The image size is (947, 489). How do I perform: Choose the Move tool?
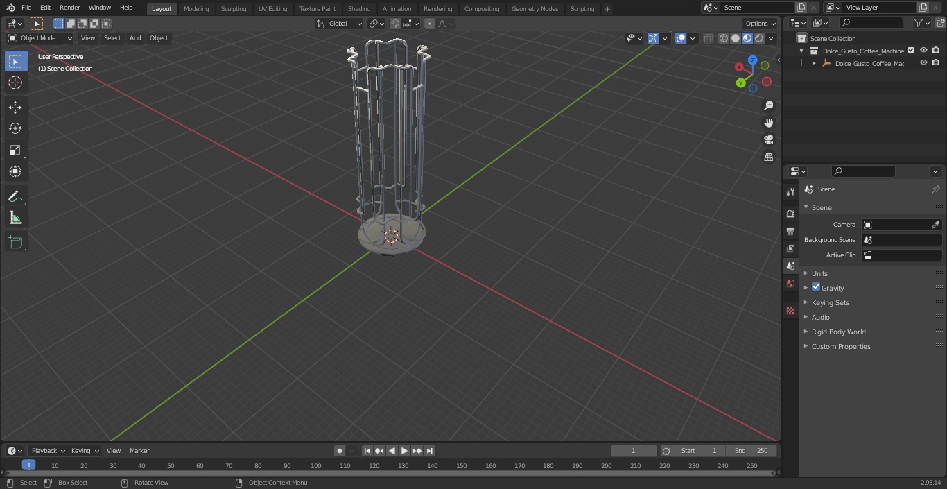(15, 108)
